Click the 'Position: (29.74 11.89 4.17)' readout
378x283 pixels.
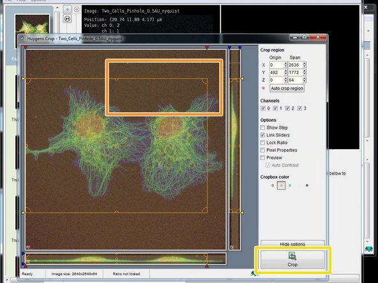pos(123,20)
